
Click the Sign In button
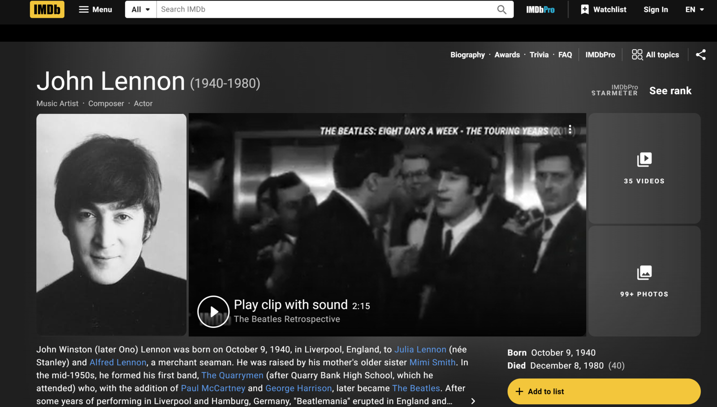tap(655, 9)
